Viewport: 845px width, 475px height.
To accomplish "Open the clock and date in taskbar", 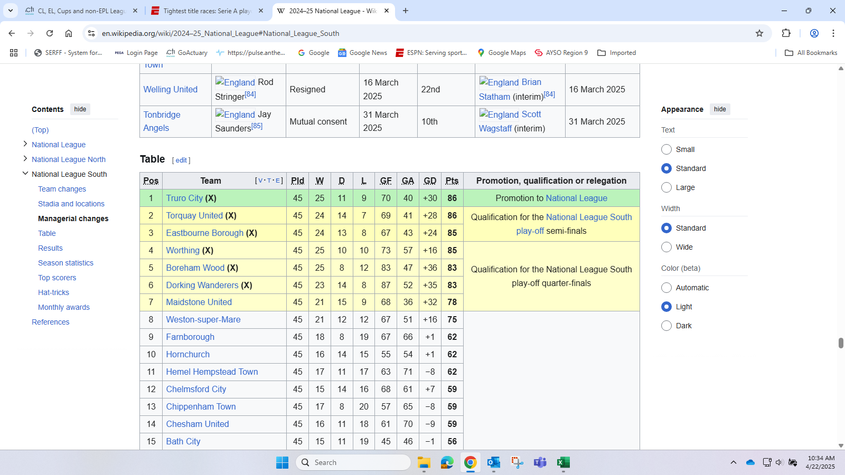I will pyautogui.click(x=821, y=462).
